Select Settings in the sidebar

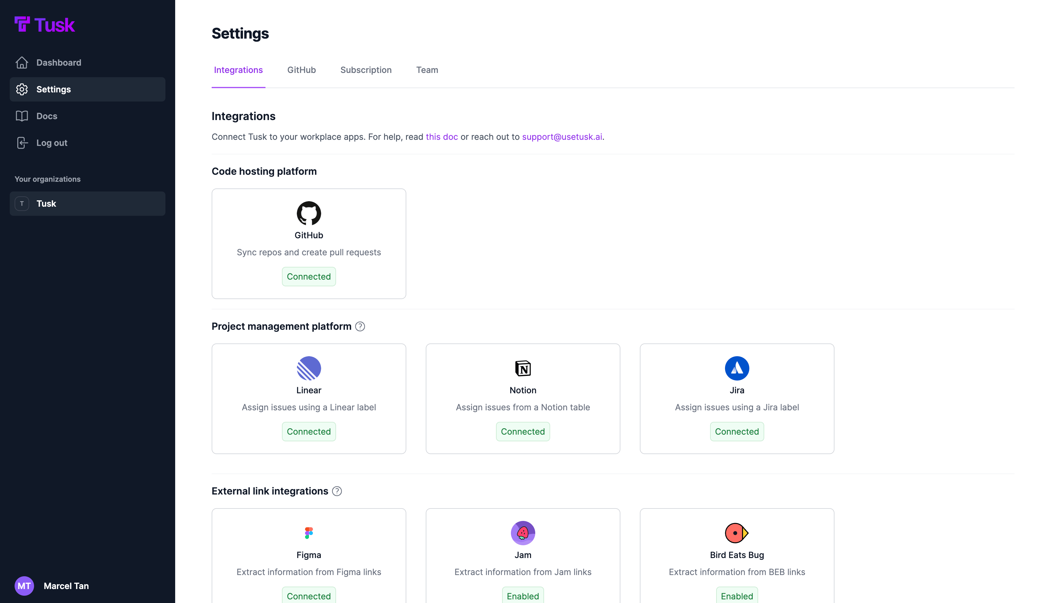(87, 89)
